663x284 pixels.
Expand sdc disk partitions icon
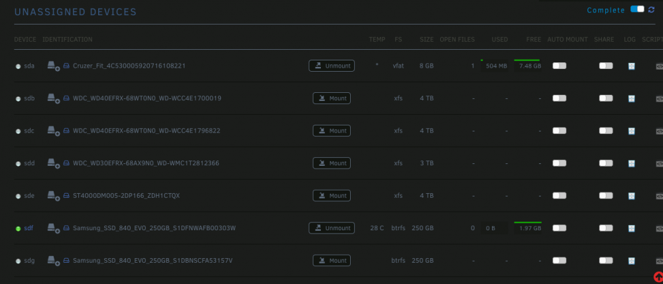point(53,131)
